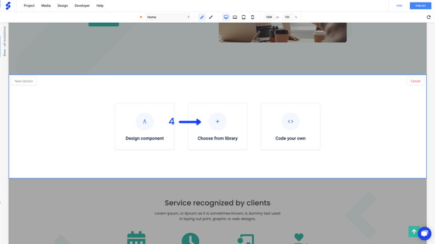Open the Developer menu

[x=82, y=6]
